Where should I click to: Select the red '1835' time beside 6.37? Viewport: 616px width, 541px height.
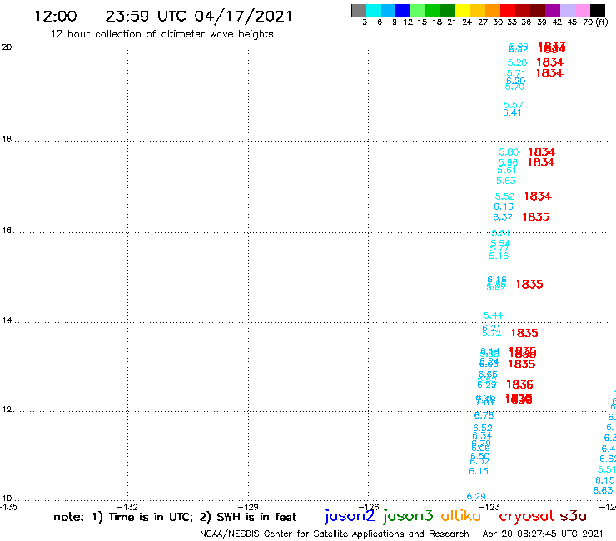point(536,217)
